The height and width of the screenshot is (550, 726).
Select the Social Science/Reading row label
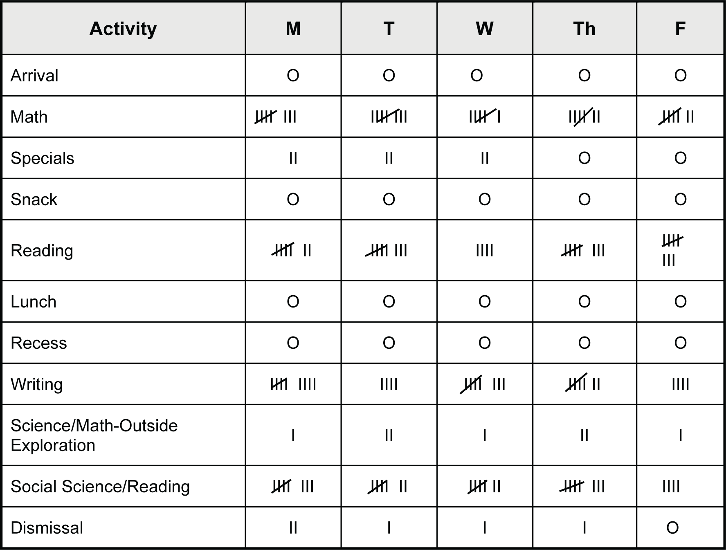click(x=100, y=487)
